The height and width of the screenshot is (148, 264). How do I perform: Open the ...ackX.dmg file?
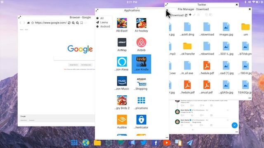click(187, 29)
